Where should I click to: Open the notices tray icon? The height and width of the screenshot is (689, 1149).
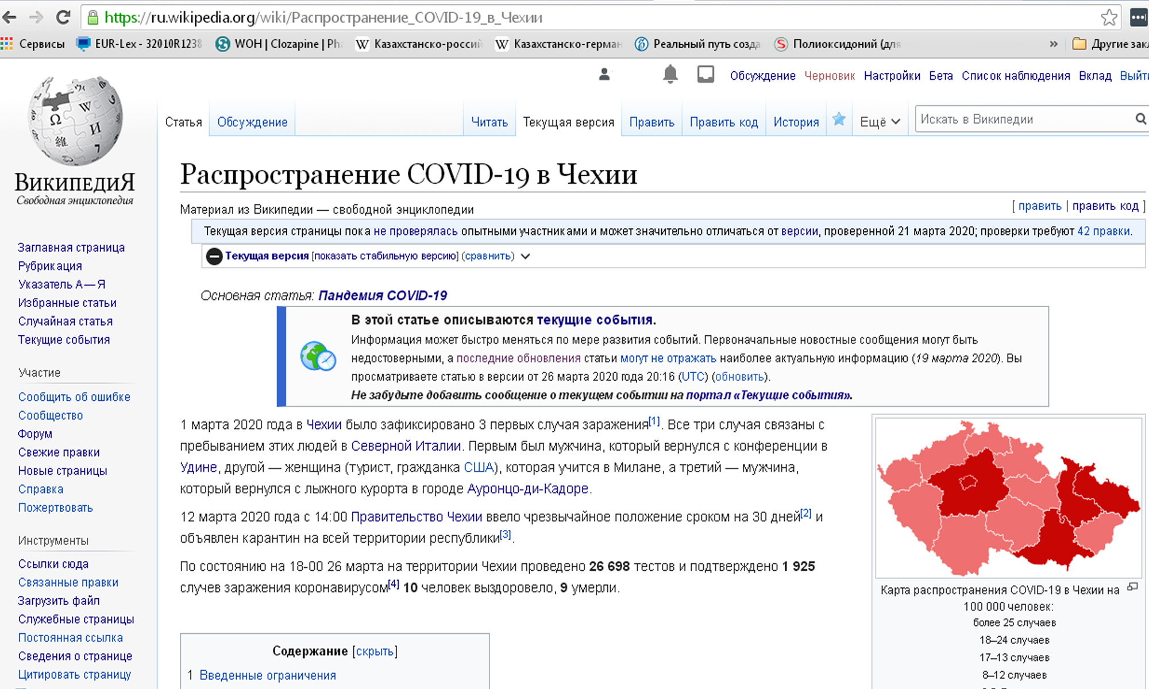coord(705,75)
